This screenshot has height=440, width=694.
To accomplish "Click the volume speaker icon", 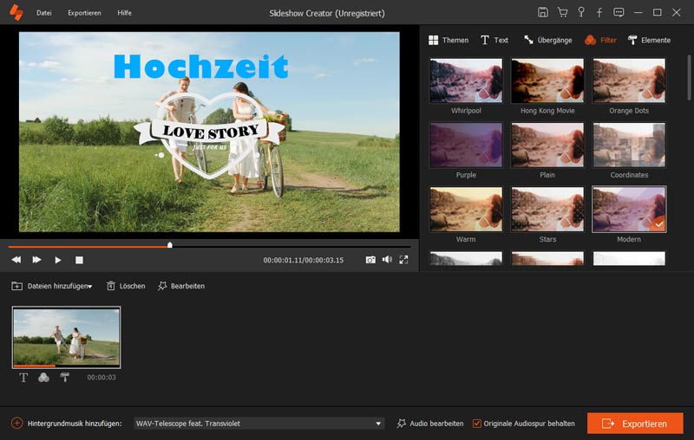I will [x=387, y=259].
